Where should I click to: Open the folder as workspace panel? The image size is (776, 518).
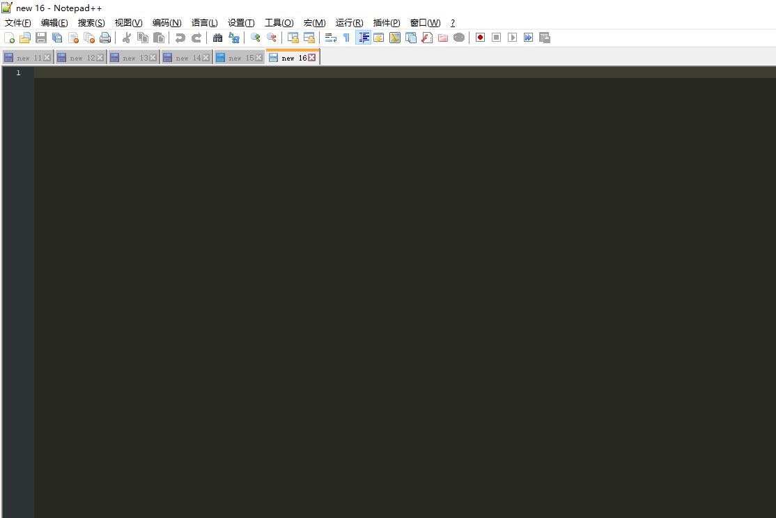(443, 38)
